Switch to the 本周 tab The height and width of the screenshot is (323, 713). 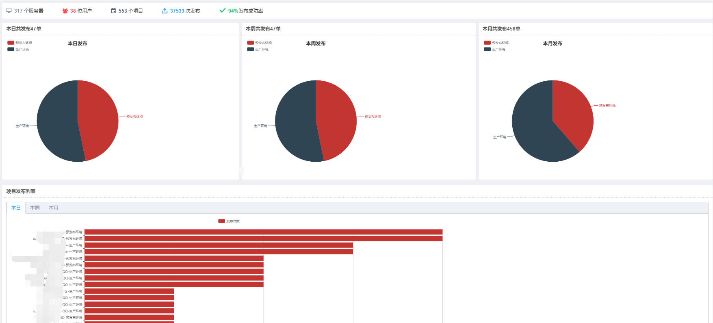coord(35,208)
